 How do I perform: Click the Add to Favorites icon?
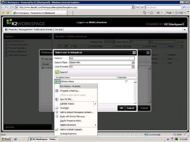pyautogui.click(x=8, y=13)
